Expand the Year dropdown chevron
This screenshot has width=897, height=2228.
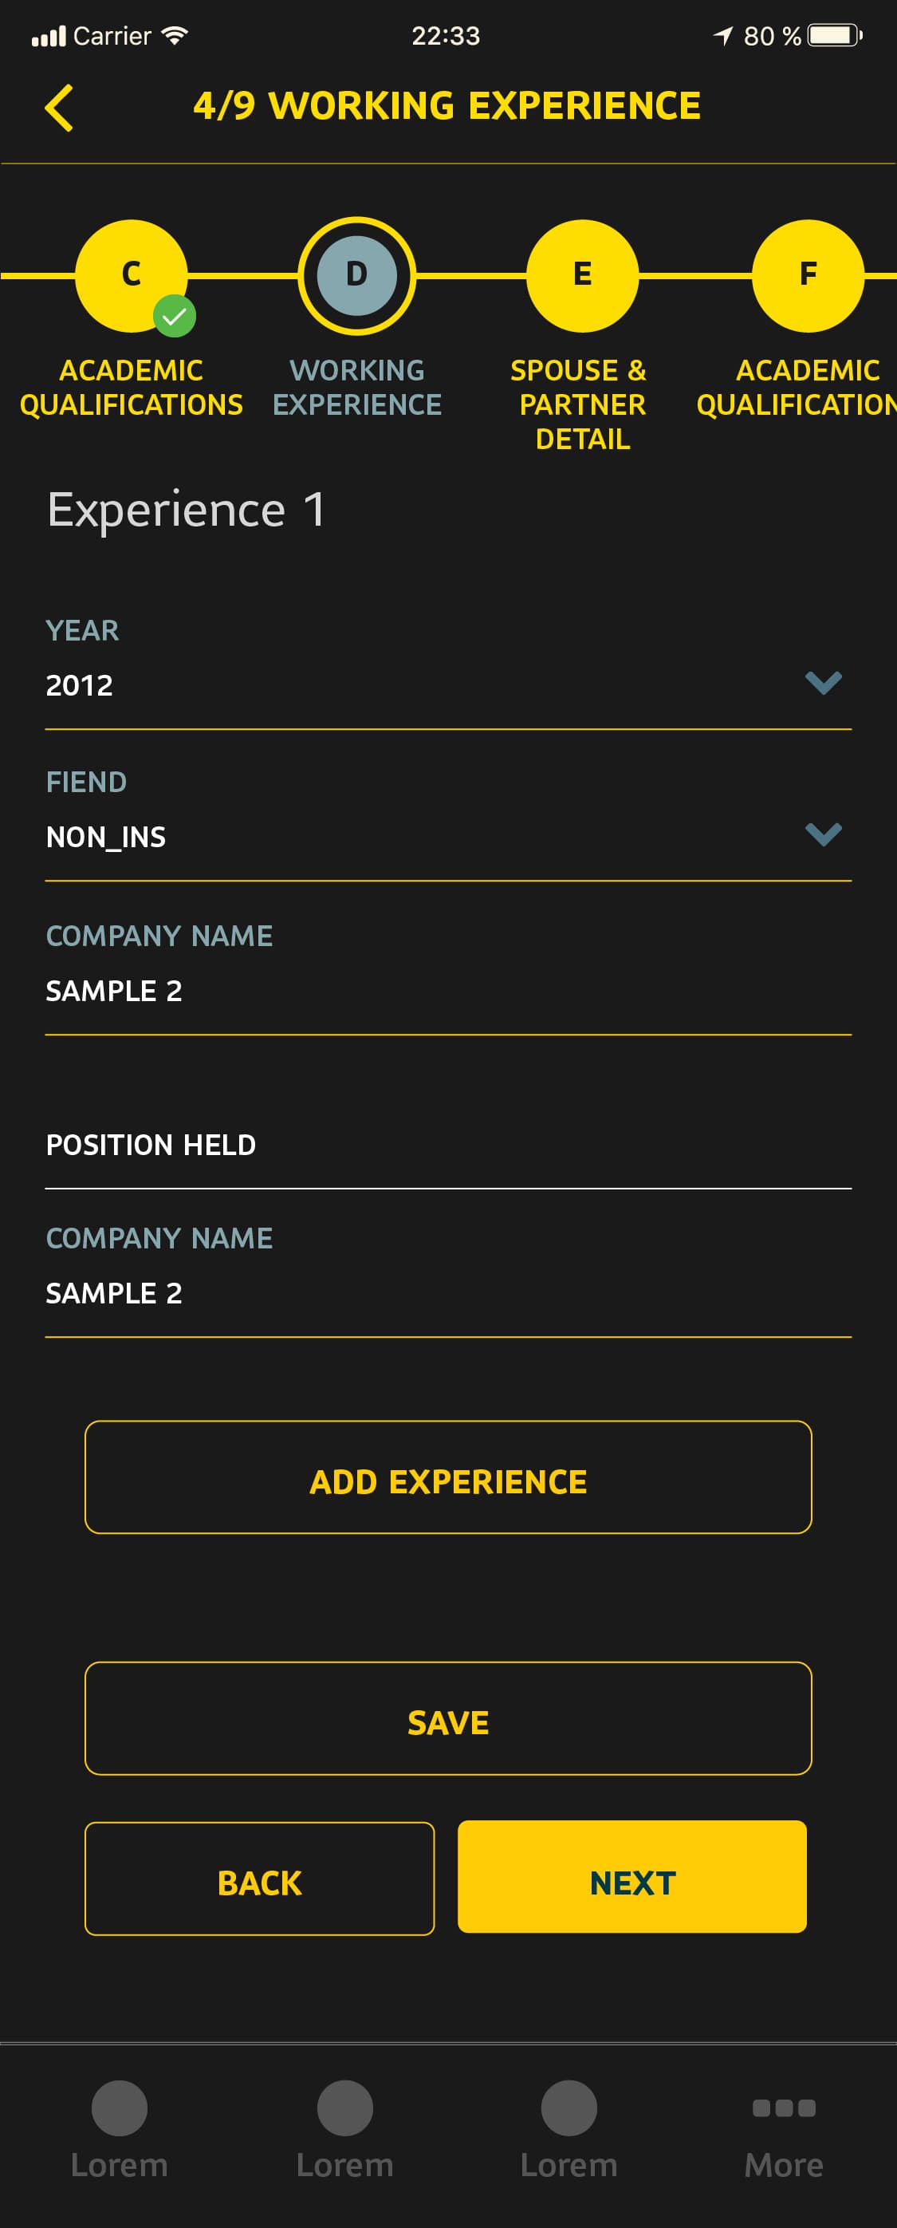[823, 682]
